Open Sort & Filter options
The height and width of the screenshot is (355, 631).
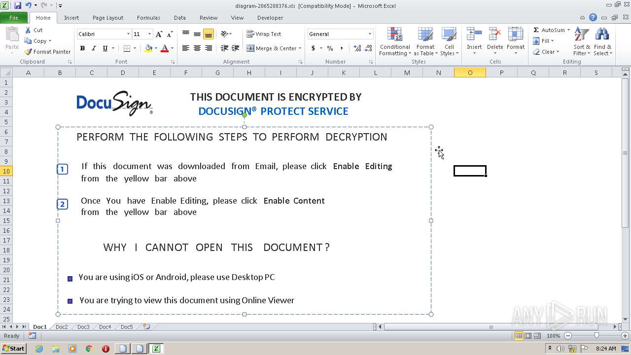(x=582, y=42)
